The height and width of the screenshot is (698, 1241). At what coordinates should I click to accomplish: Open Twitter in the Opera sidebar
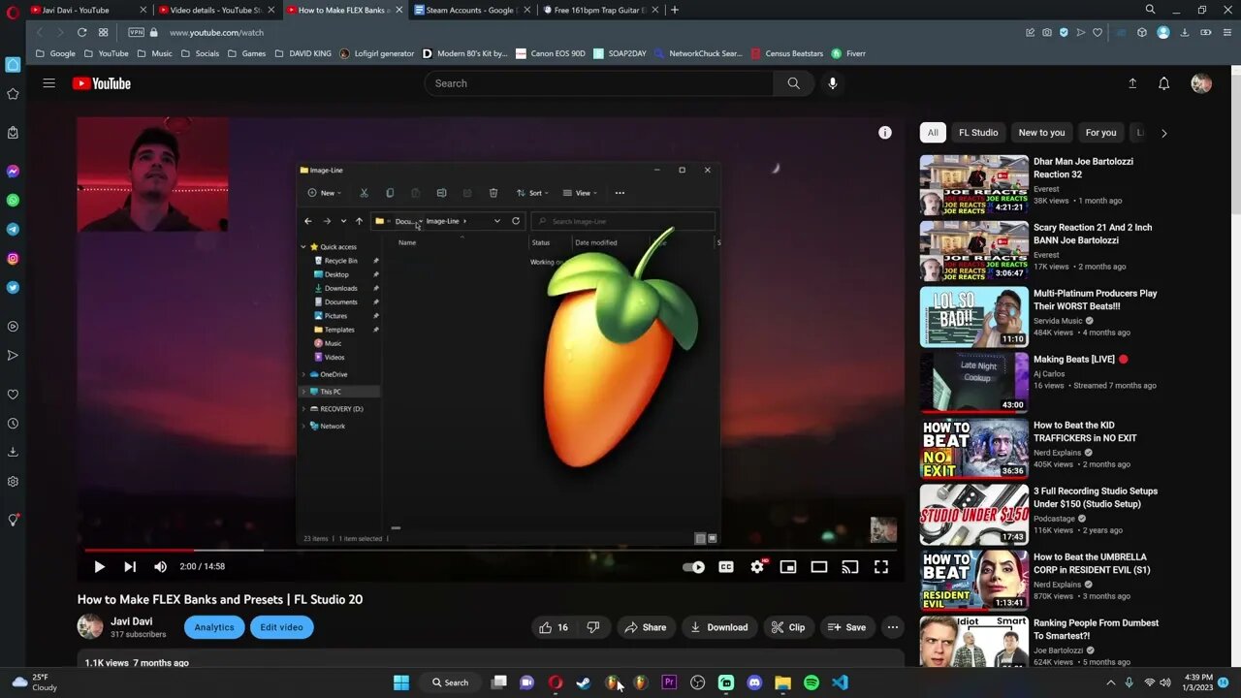click(x=13, y=288)
